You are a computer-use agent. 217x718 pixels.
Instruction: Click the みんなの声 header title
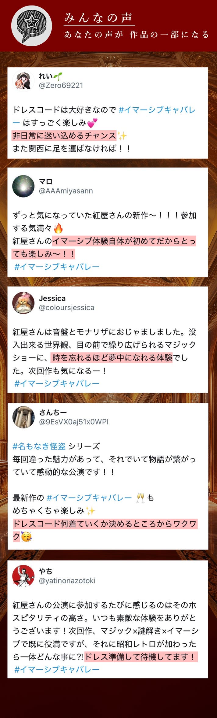(x=99, y=18)
